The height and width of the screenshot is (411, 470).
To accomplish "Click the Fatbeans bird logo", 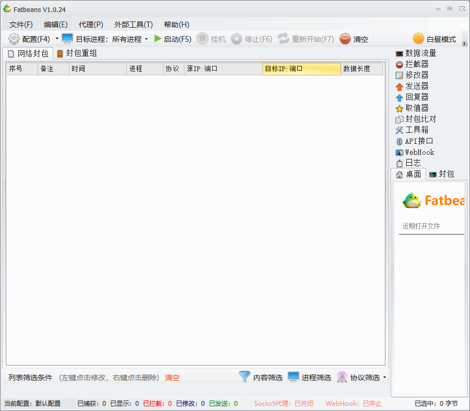I will click(x=412, y=201).
